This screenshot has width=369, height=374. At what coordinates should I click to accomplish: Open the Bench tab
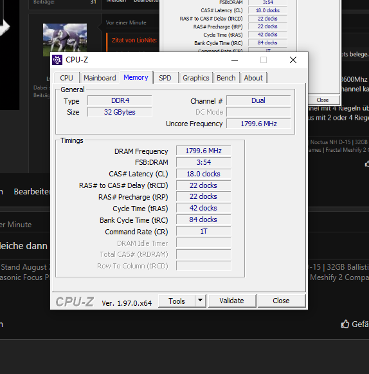click(226, 78)
